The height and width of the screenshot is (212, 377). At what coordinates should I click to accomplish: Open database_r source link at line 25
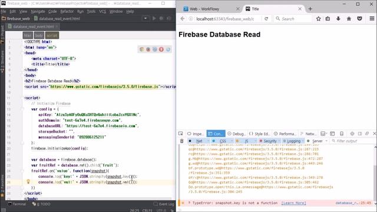pos(353,203)
